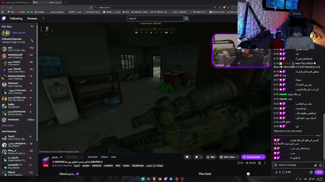
Task: Expand Gift a Sub dropdown arrow
Action: click(237, 157)
